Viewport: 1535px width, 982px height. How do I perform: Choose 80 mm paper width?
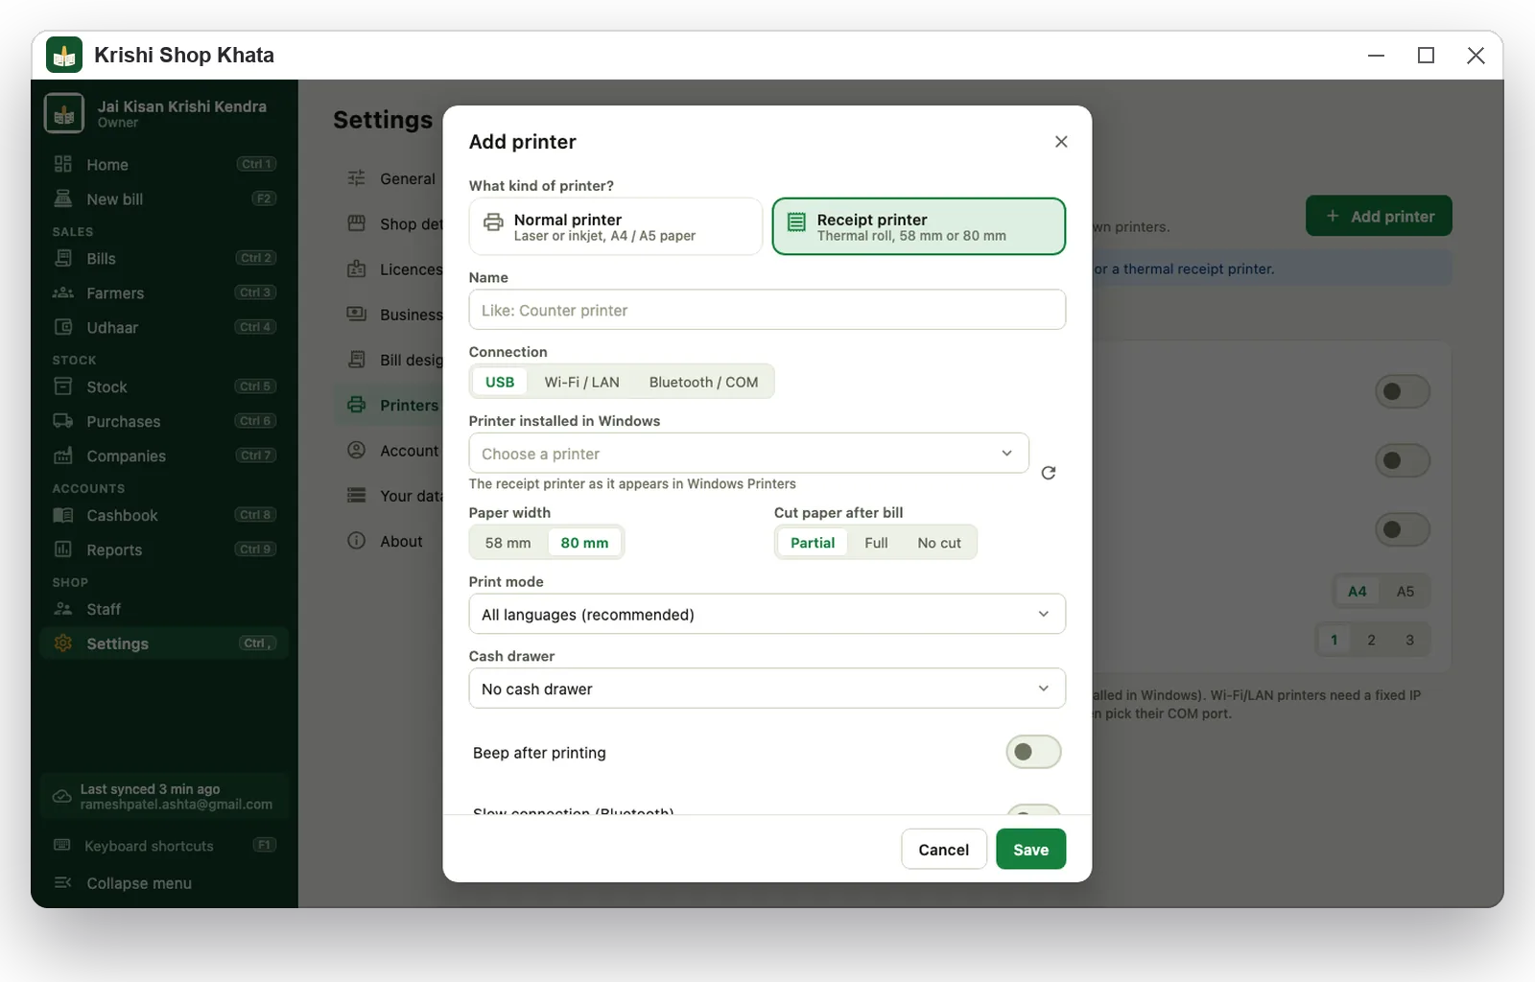[584, 543]
